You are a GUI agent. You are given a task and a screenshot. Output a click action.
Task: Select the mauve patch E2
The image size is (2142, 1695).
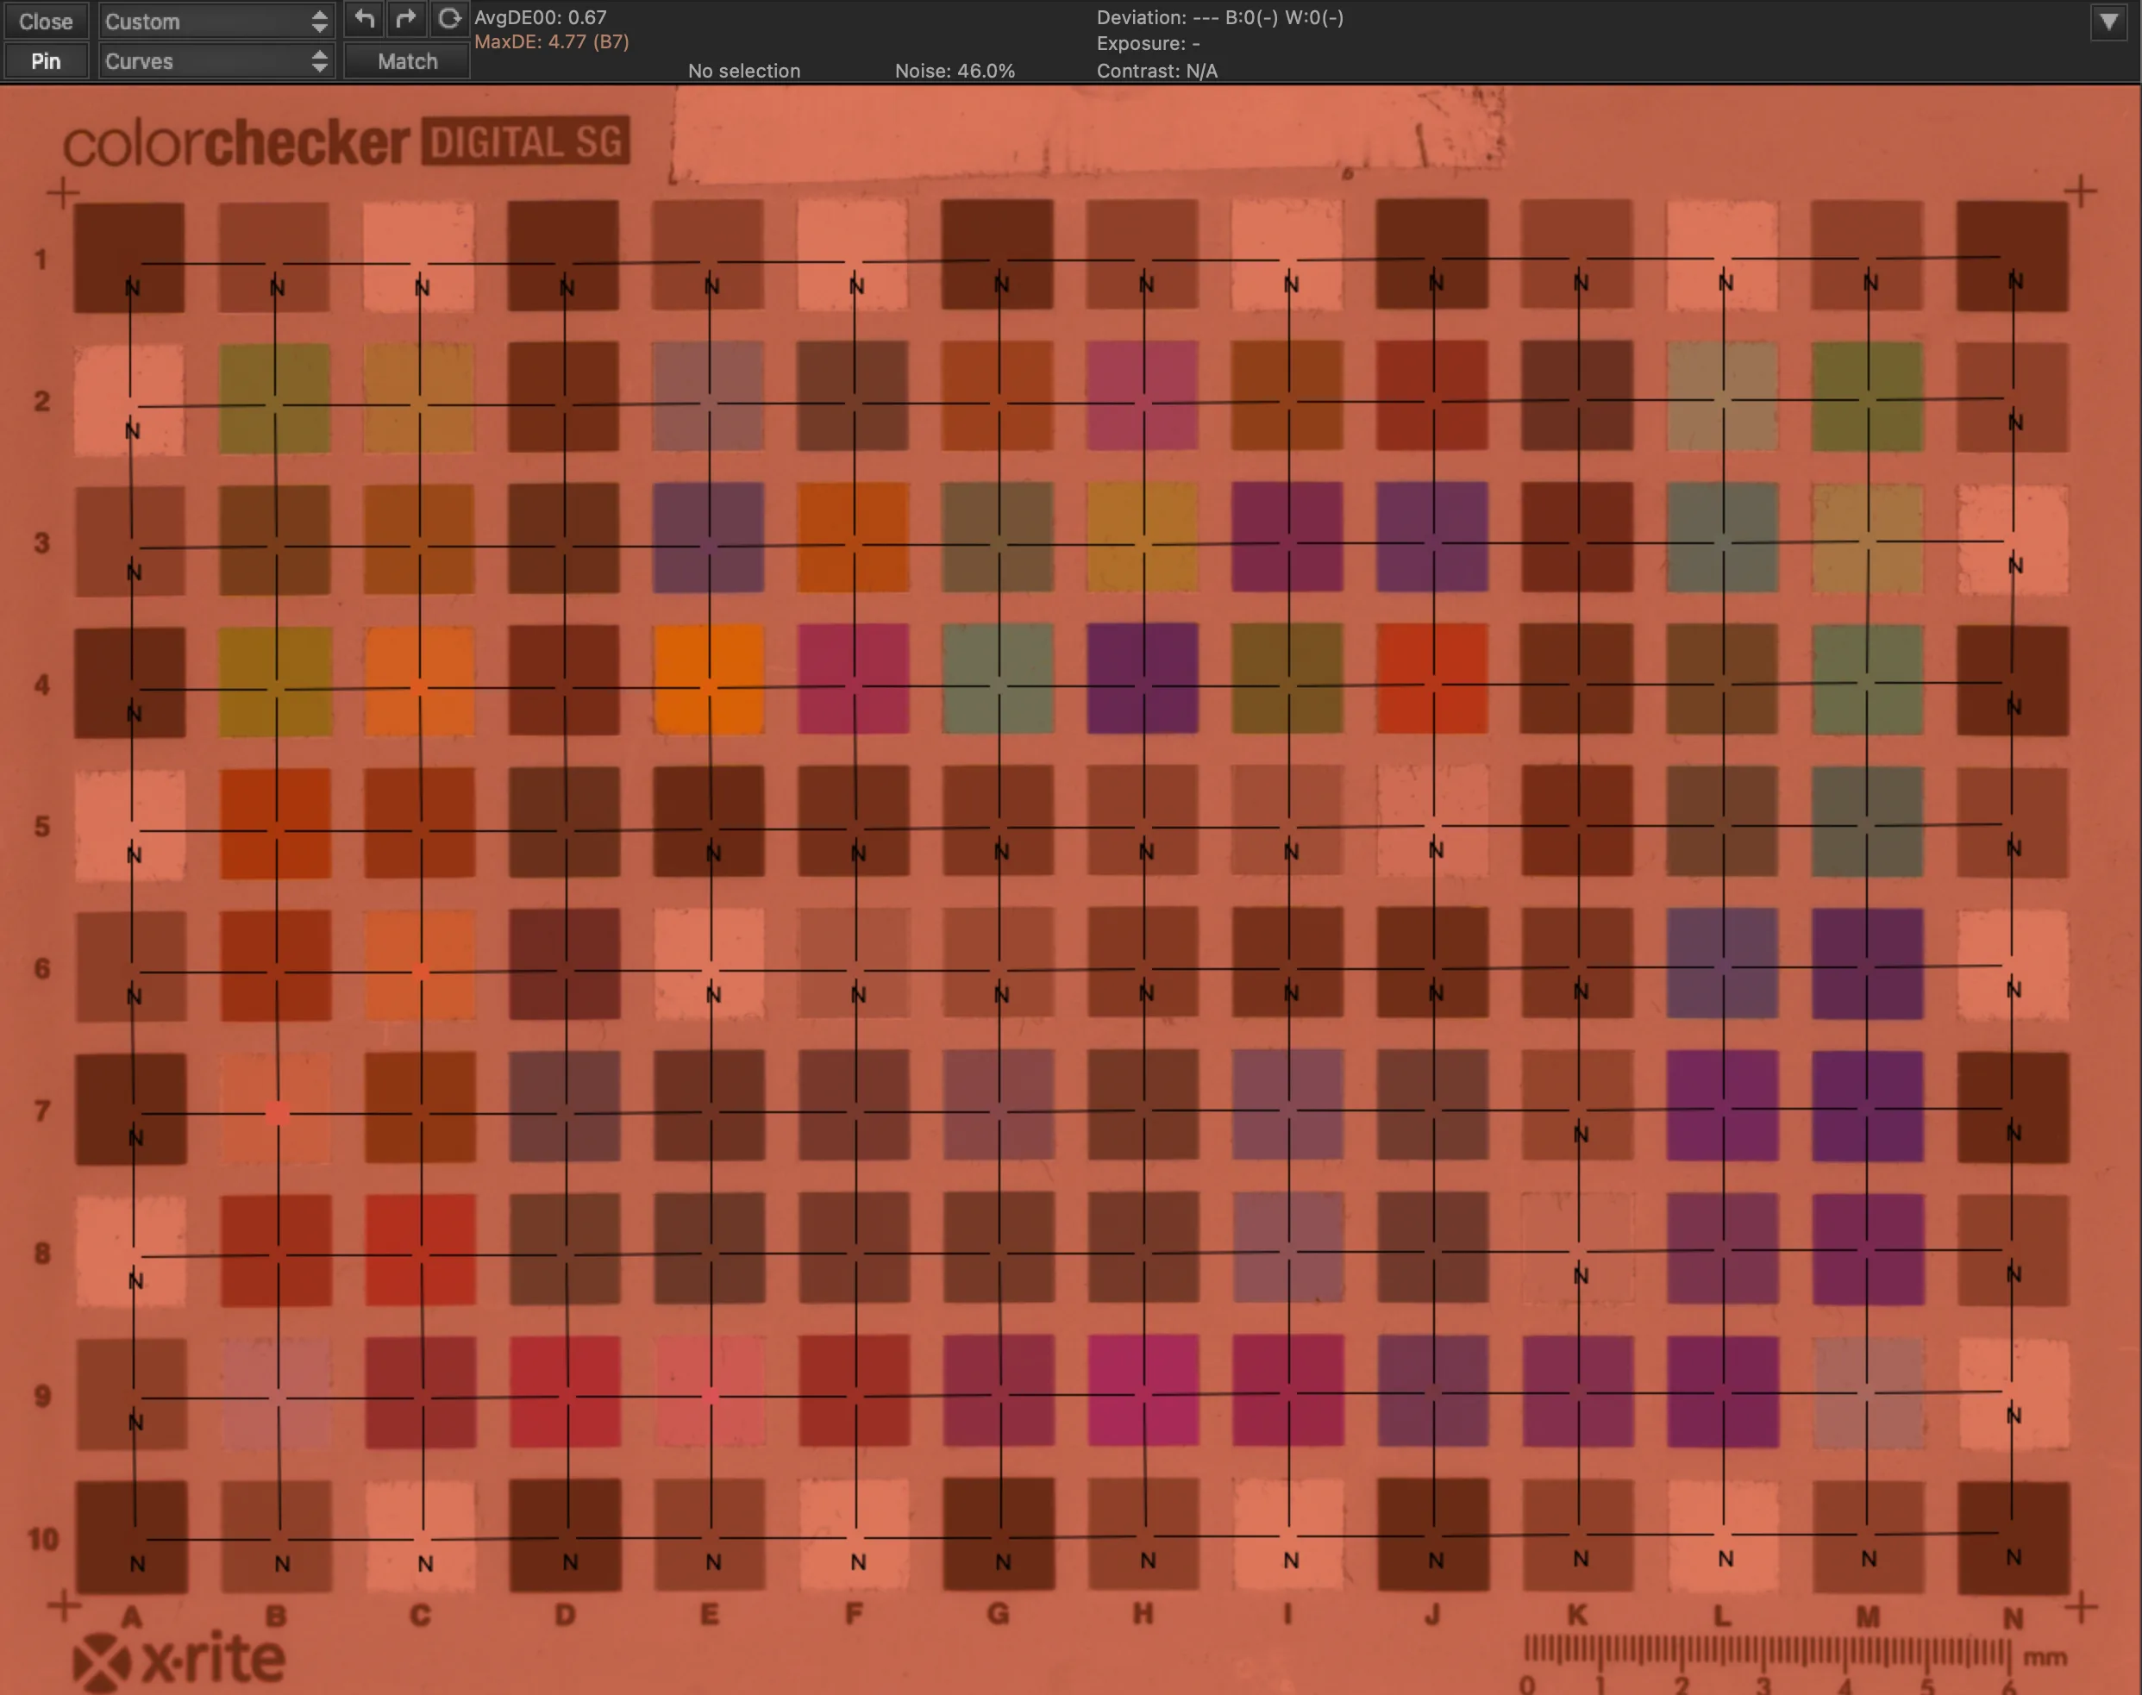tap(709, 396)
